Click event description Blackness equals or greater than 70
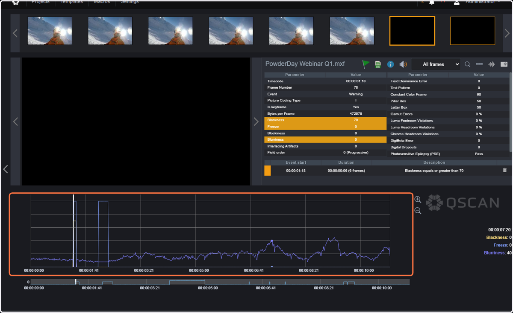Screen dimensions: 513x313 [434, 171]
